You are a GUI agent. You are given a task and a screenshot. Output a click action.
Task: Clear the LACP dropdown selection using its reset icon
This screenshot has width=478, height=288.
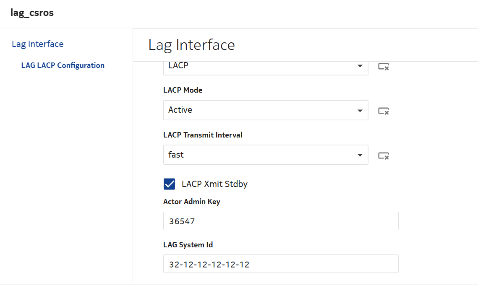pos(383,66)
